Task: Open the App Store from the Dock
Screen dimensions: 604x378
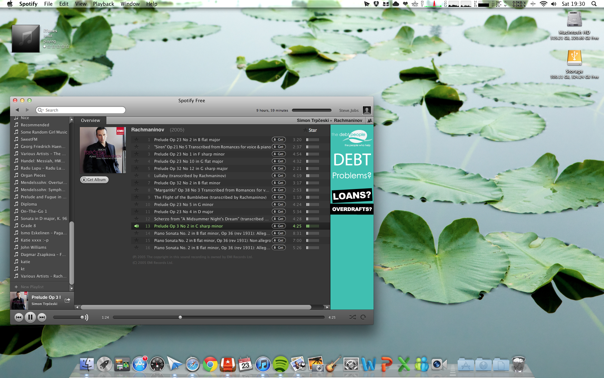Action: pyautogui.click(x=139, y=365)
